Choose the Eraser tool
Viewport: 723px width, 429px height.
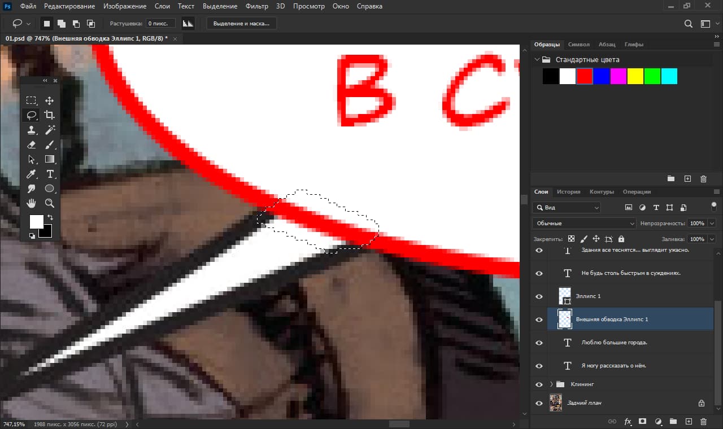point(32,145)
